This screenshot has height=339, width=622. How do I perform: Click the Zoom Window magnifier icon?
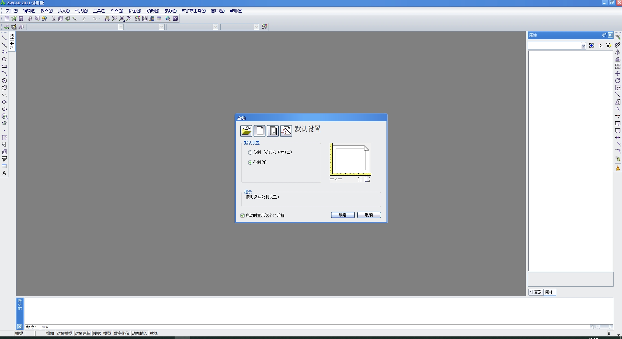pos(121,18)
